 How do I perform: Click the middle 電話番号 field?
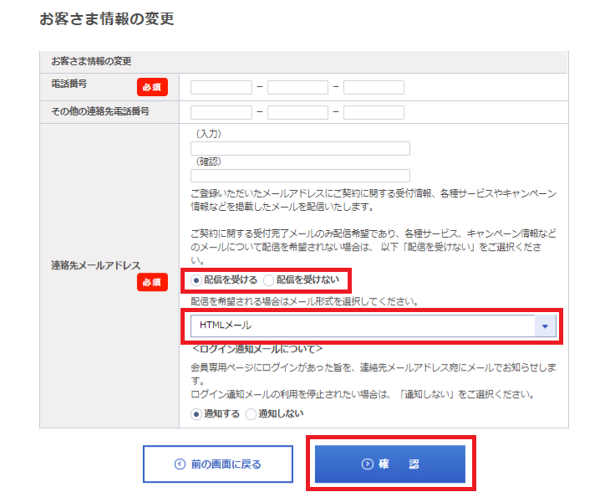[297, 87]
